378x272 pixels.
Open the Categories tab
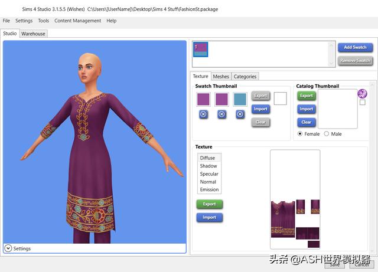[x=245, y=76]
